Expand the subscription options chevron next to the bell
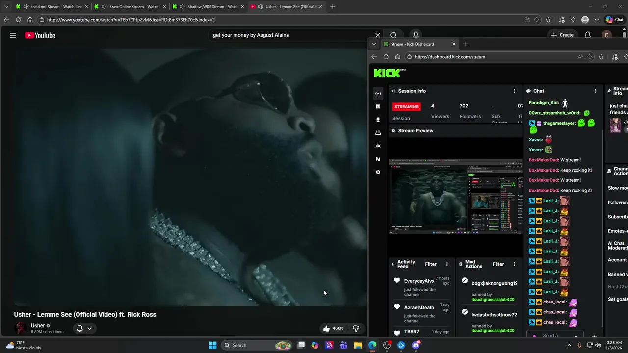 [90, 328]
